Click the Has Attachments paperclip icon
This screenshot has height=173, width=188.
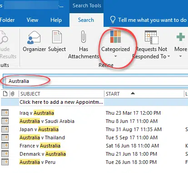point(84,36)
